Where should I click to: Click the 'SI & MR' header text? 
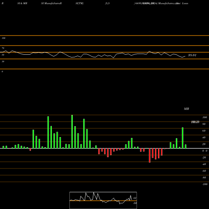click(22, 3)
